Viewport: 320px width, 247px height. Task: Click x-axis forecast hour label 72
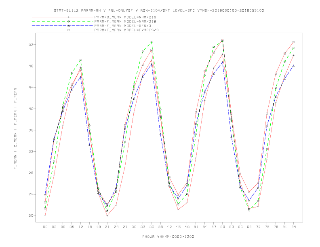(258, 227)
